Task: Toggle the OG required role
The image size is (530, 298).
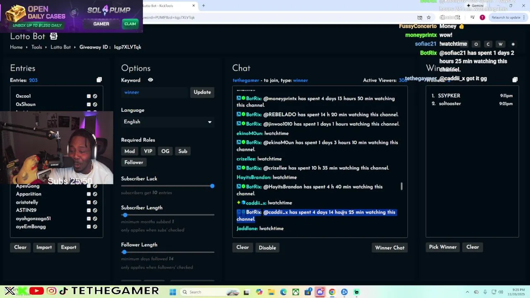Action: click(x=165, y=151)
